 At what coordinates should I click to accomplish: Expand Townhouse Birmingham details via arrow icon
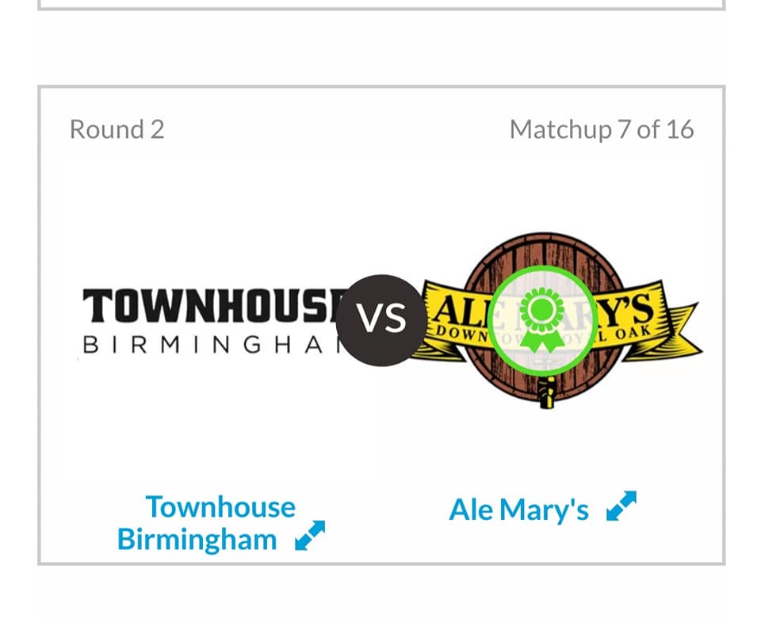[310, 536]
